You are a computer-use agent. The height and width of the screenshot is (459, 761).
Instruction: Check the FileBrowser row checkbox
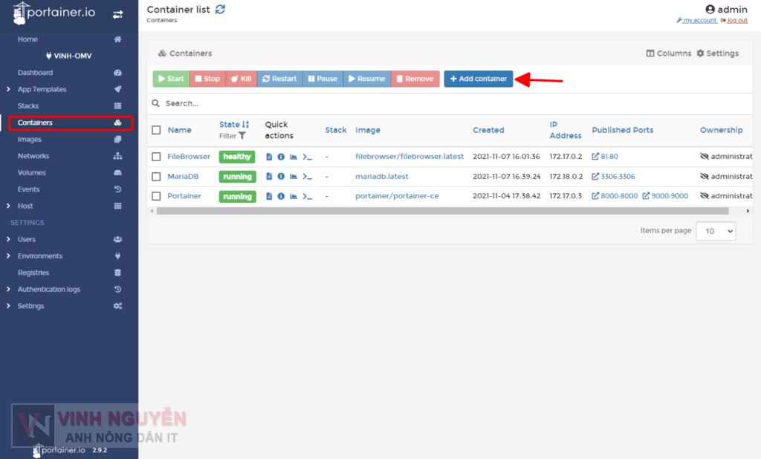pyautogui.click(x=155, y=157)
